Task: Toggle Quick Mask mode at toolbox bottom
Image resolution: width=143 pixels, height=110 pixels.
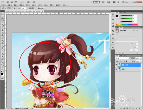Action: pyautogui.click(x=2, y=78)
